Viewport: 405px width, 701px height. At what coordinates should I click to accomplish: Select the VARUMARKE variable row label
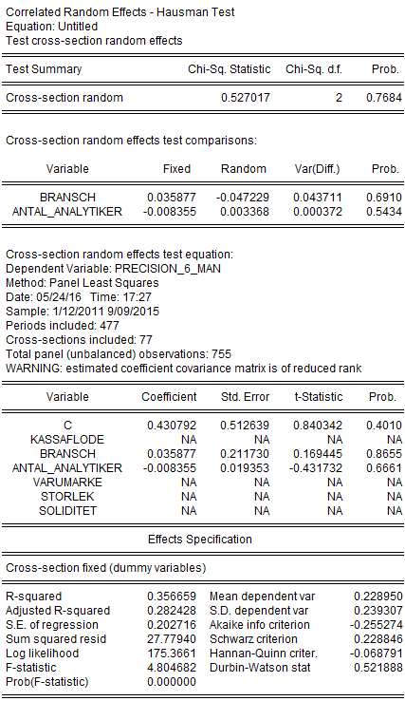coord(67,483)
